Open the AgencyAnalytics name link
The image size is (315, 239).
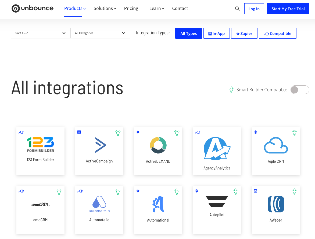coord(217,168)
